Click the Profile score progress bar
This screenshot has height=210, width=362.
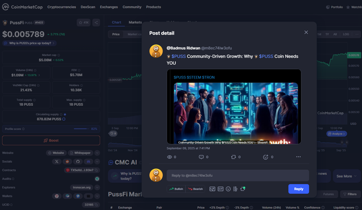(81, 129)
